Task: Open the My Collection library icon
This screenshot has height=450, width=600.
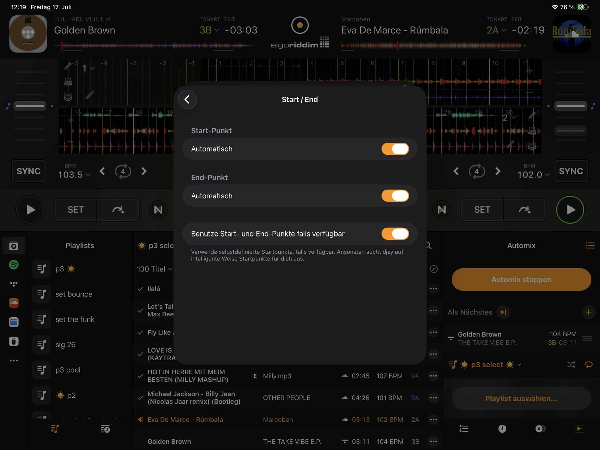Action: tap(14, 246)
